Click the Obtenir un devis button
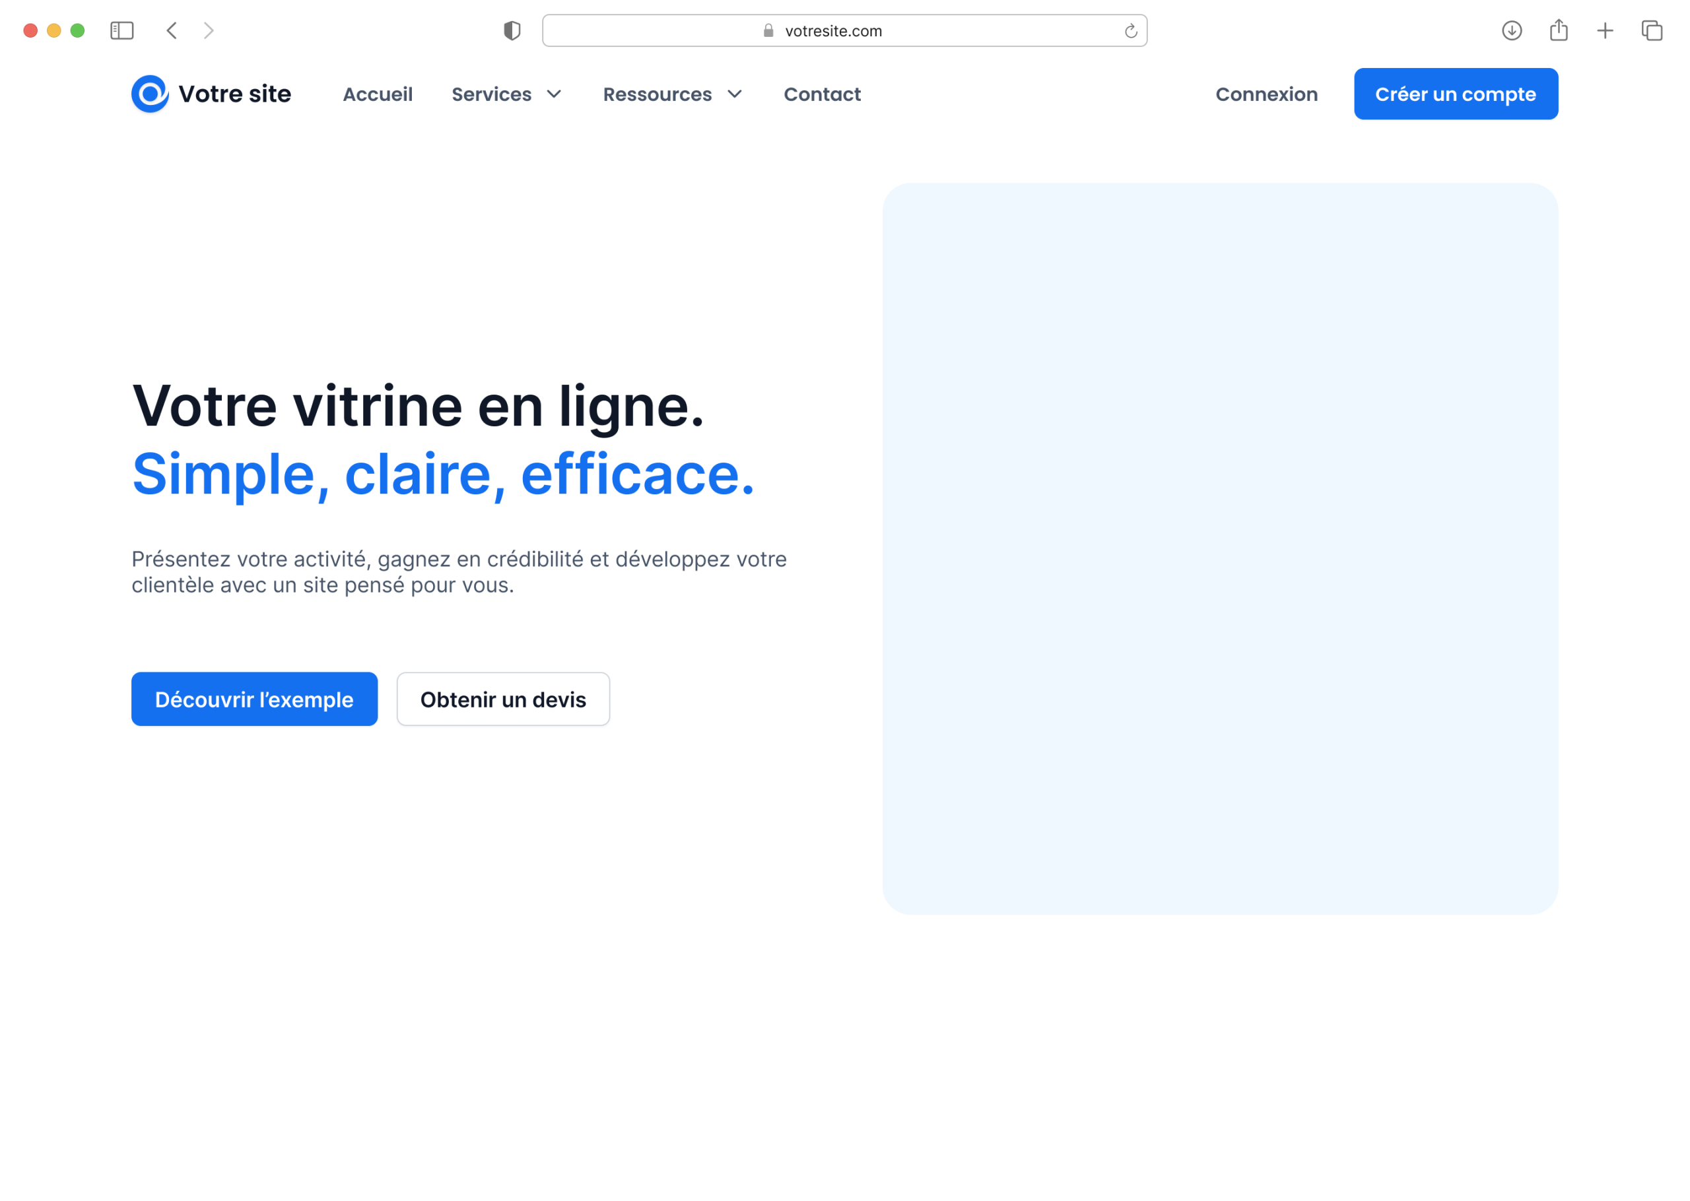Viewport: 1690px width, 1201px height. point(503,699)
